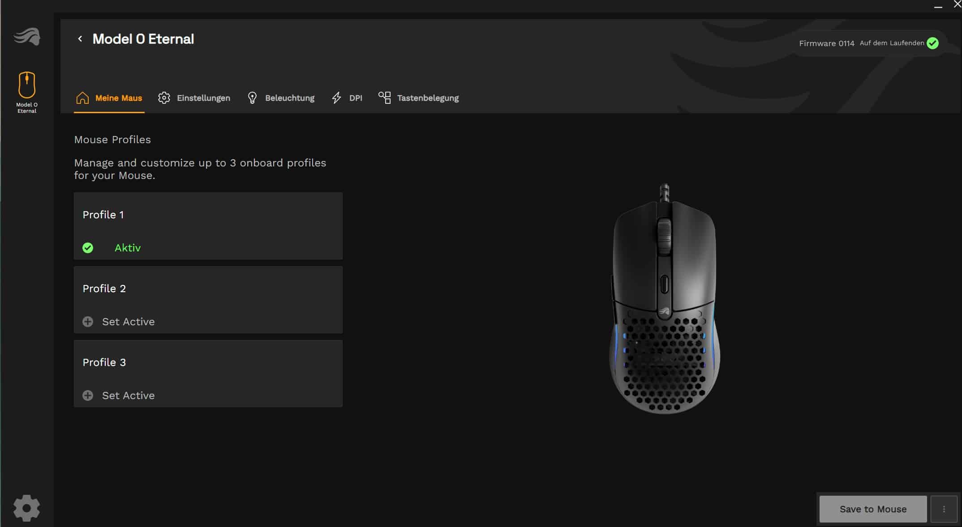Open app settings via the bottom gear icon

[x=27, y=508]
